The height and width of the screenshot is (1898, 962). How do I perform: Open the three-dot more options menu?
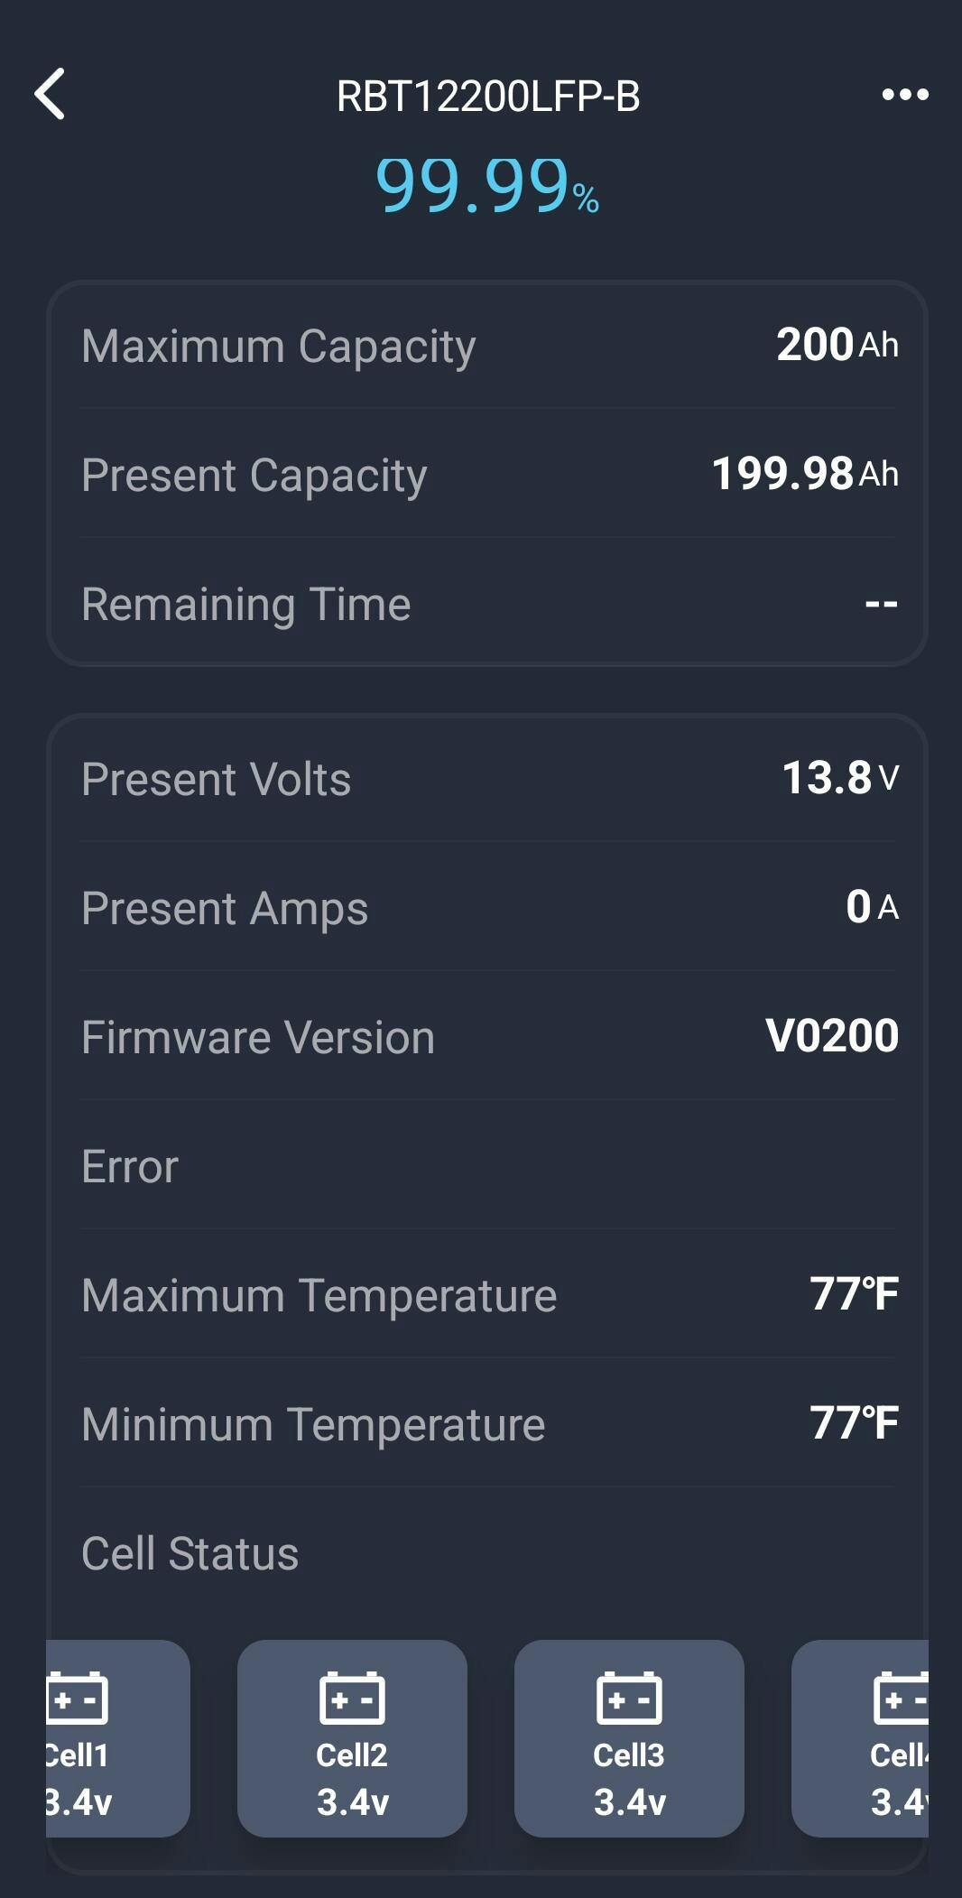click(x=905, y=94)
